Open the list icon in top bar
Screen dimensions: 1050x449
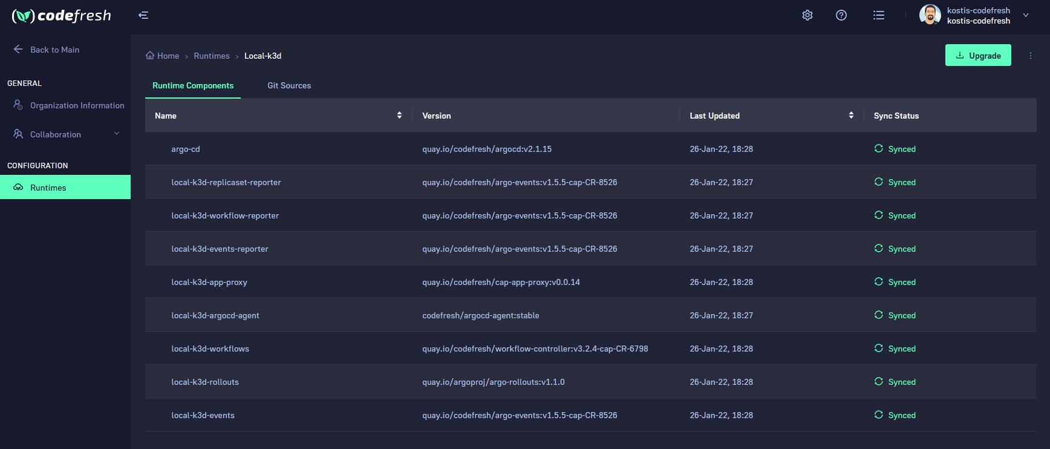pyautogui.click(x=878, y=15)
